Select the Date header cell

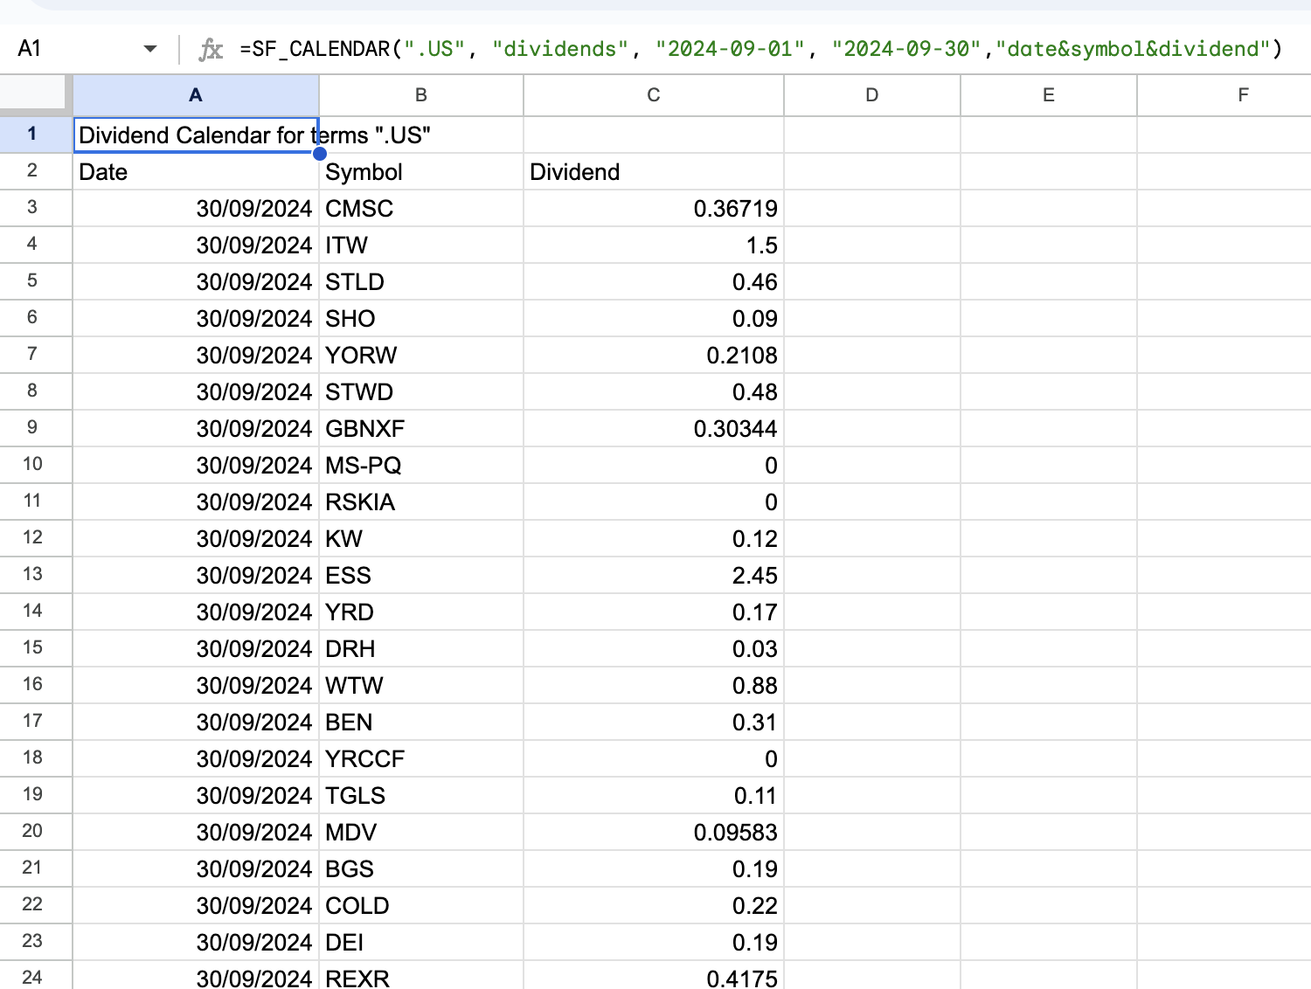[195, 172]
